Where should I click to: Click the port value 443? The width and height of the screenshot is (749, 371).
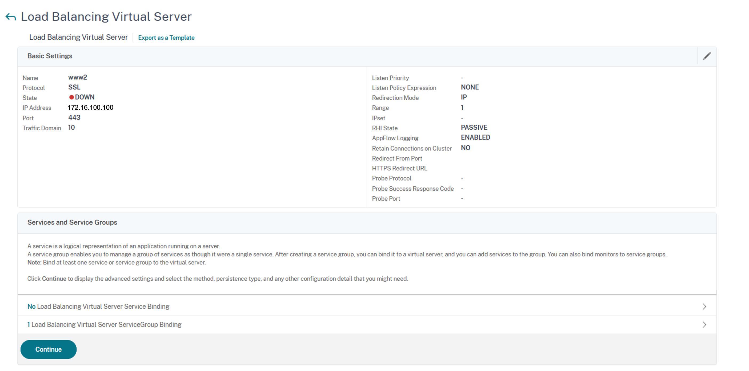(x=74, y=118)
